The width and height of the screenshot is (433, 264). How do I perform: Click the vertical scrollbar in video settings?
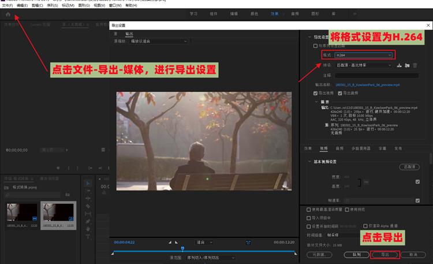431,159
